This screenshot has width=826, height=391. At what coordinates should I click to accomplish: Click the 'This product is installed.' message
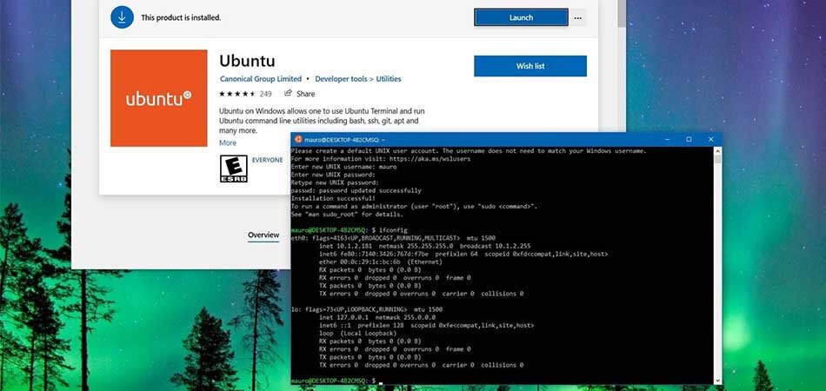click(x=181, y=17)
